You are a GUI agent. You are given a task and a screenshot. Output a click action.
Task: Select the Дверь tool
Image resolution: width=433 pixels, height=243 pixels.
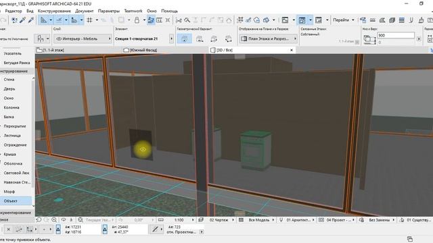[9, 88]
